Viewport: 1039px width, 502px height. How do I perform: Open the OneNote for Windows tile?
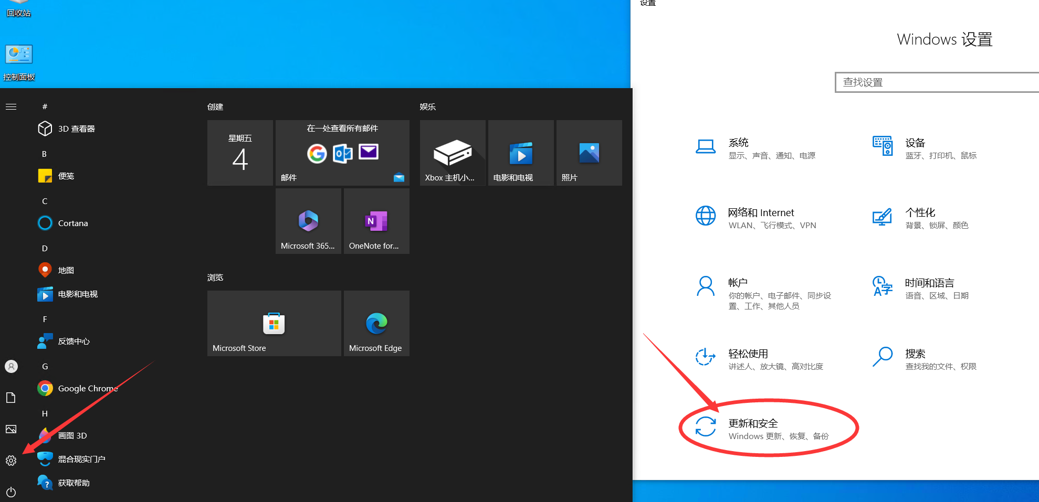376,221
